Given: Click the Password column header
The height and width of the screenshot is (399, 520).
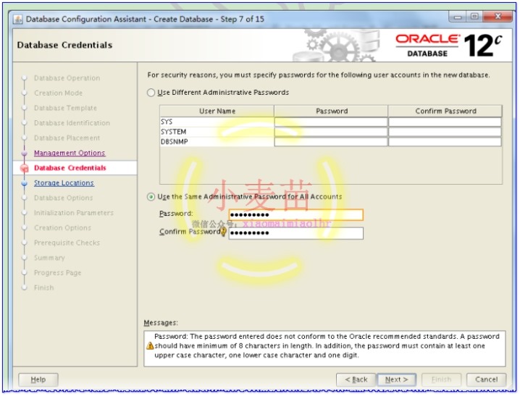Looking at the screenshot, I should click(x=331, y=111).
